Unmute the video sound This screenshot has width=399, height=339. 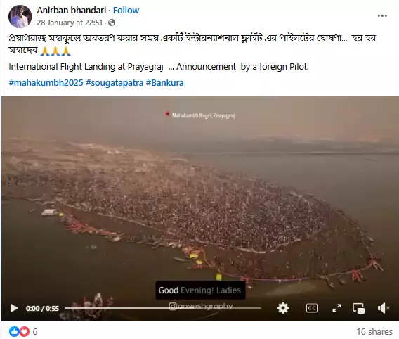(384, 308)
